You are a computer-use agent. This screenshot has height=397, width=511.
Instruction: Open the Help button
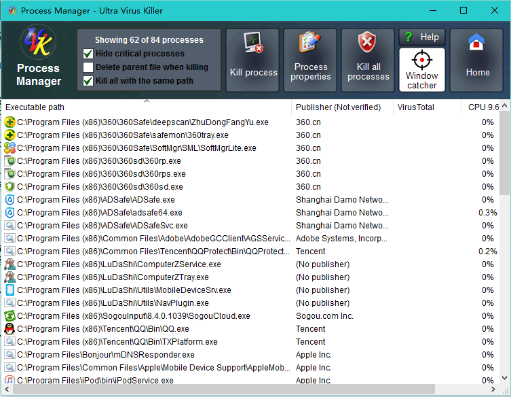[x=421, y=37]
